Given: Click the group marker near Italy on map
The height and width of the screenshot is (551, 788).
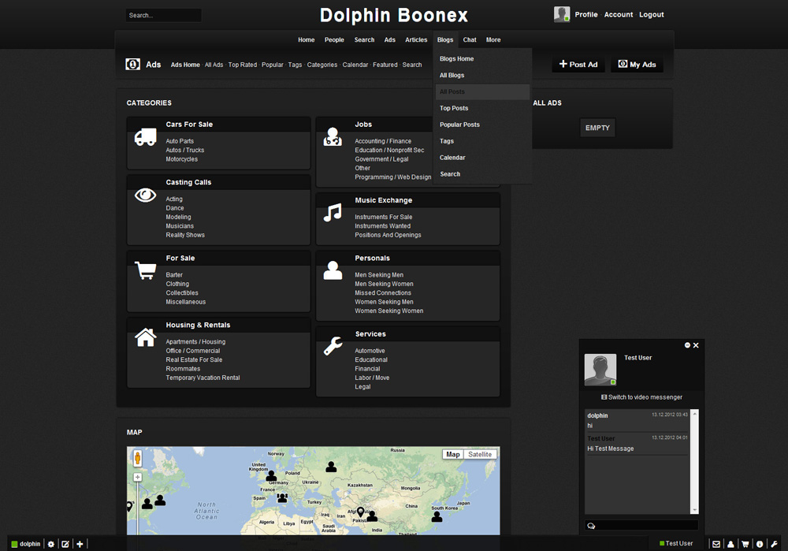Looking at the screenshot, I should [x=282, y=497].
